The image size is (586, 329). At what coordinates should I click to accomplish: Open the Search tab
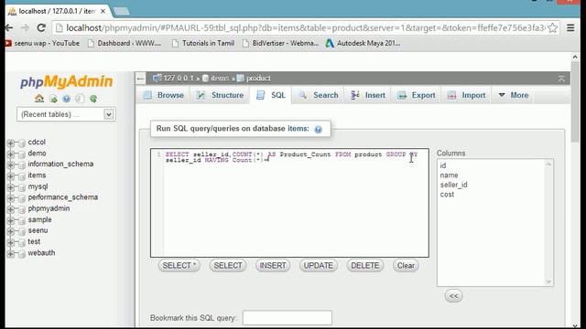[319, 95]
